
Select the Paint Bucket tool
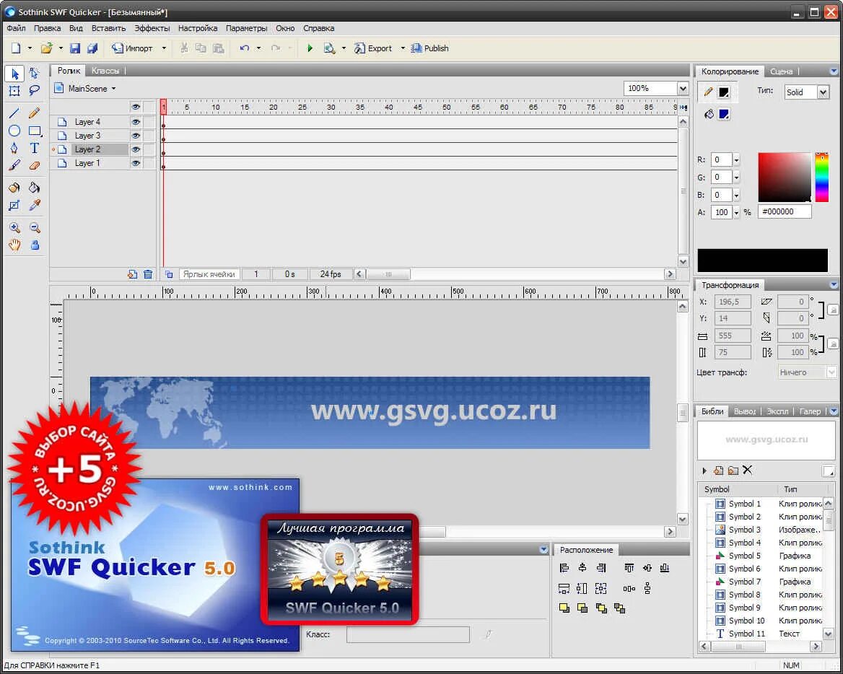tap(35, 188)
